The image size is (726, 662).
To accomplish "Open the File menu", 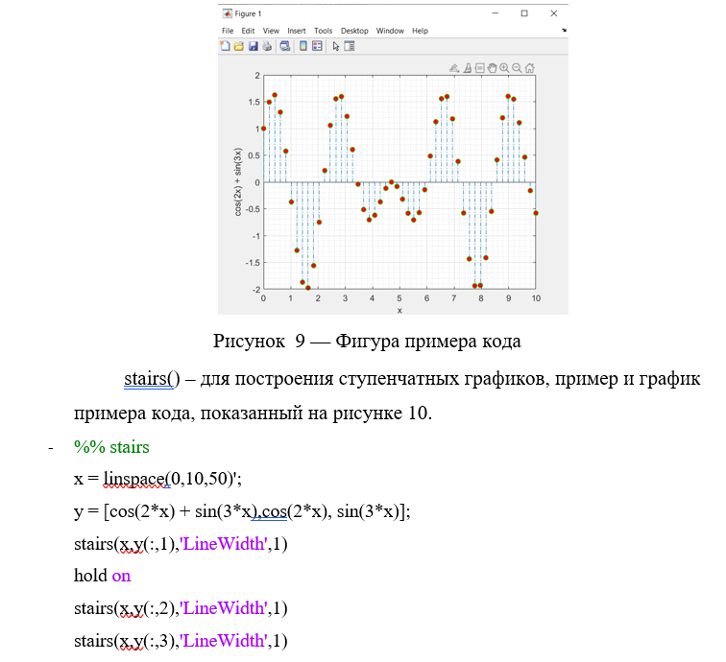I will coord(228,31).
